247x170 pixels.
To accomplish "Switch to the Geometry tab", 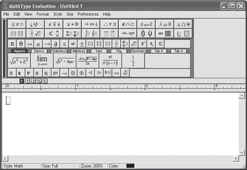I will point(138,51).
